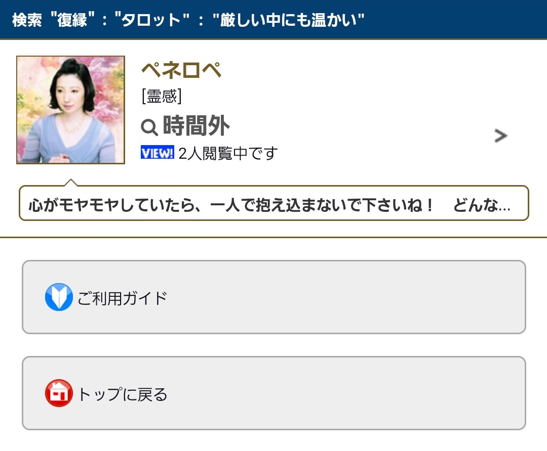Click the magnifier icon beside 時間外
Viewport: 547px width, 451px height.
pos(149,127)
